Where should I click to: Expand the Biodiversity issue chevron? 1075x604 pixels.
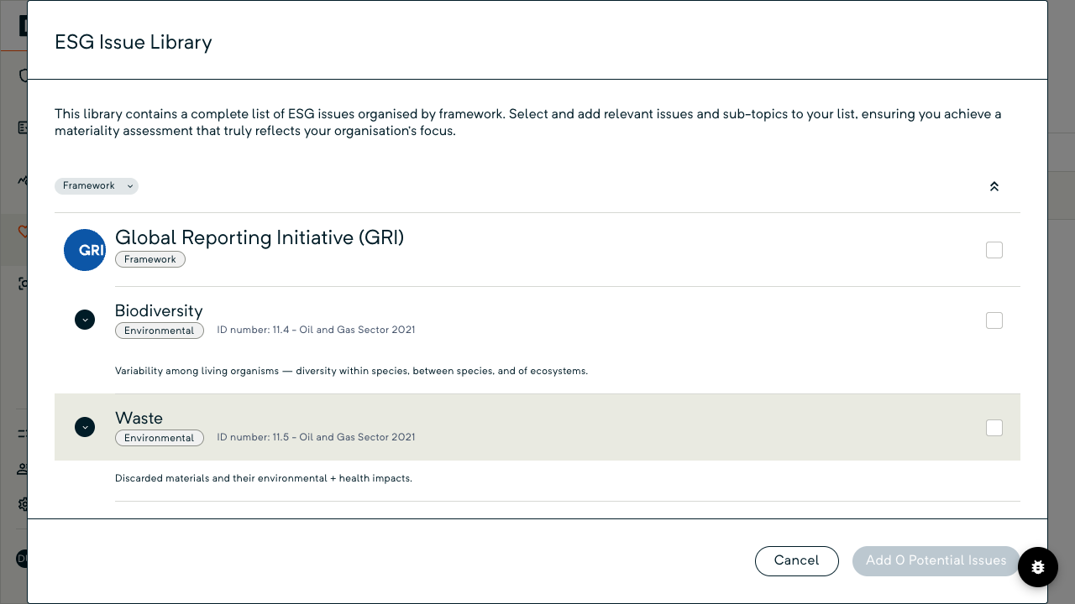(x=85, y=320)
